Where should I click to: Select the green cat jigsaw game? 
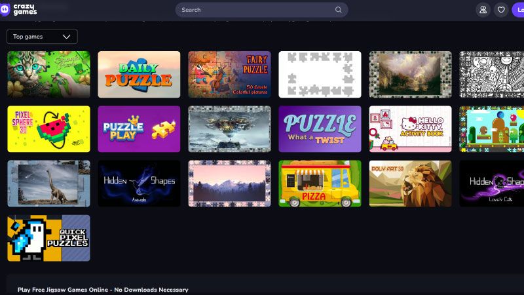(x=48, y=74)
